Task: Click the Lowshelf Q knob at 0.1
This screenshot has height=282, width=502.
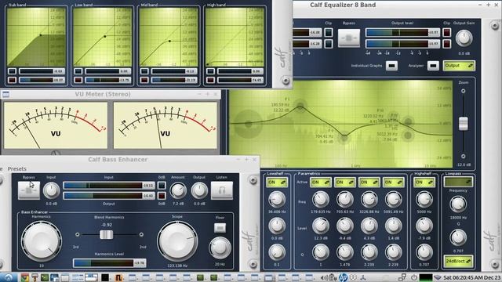Action: point(277,252)
